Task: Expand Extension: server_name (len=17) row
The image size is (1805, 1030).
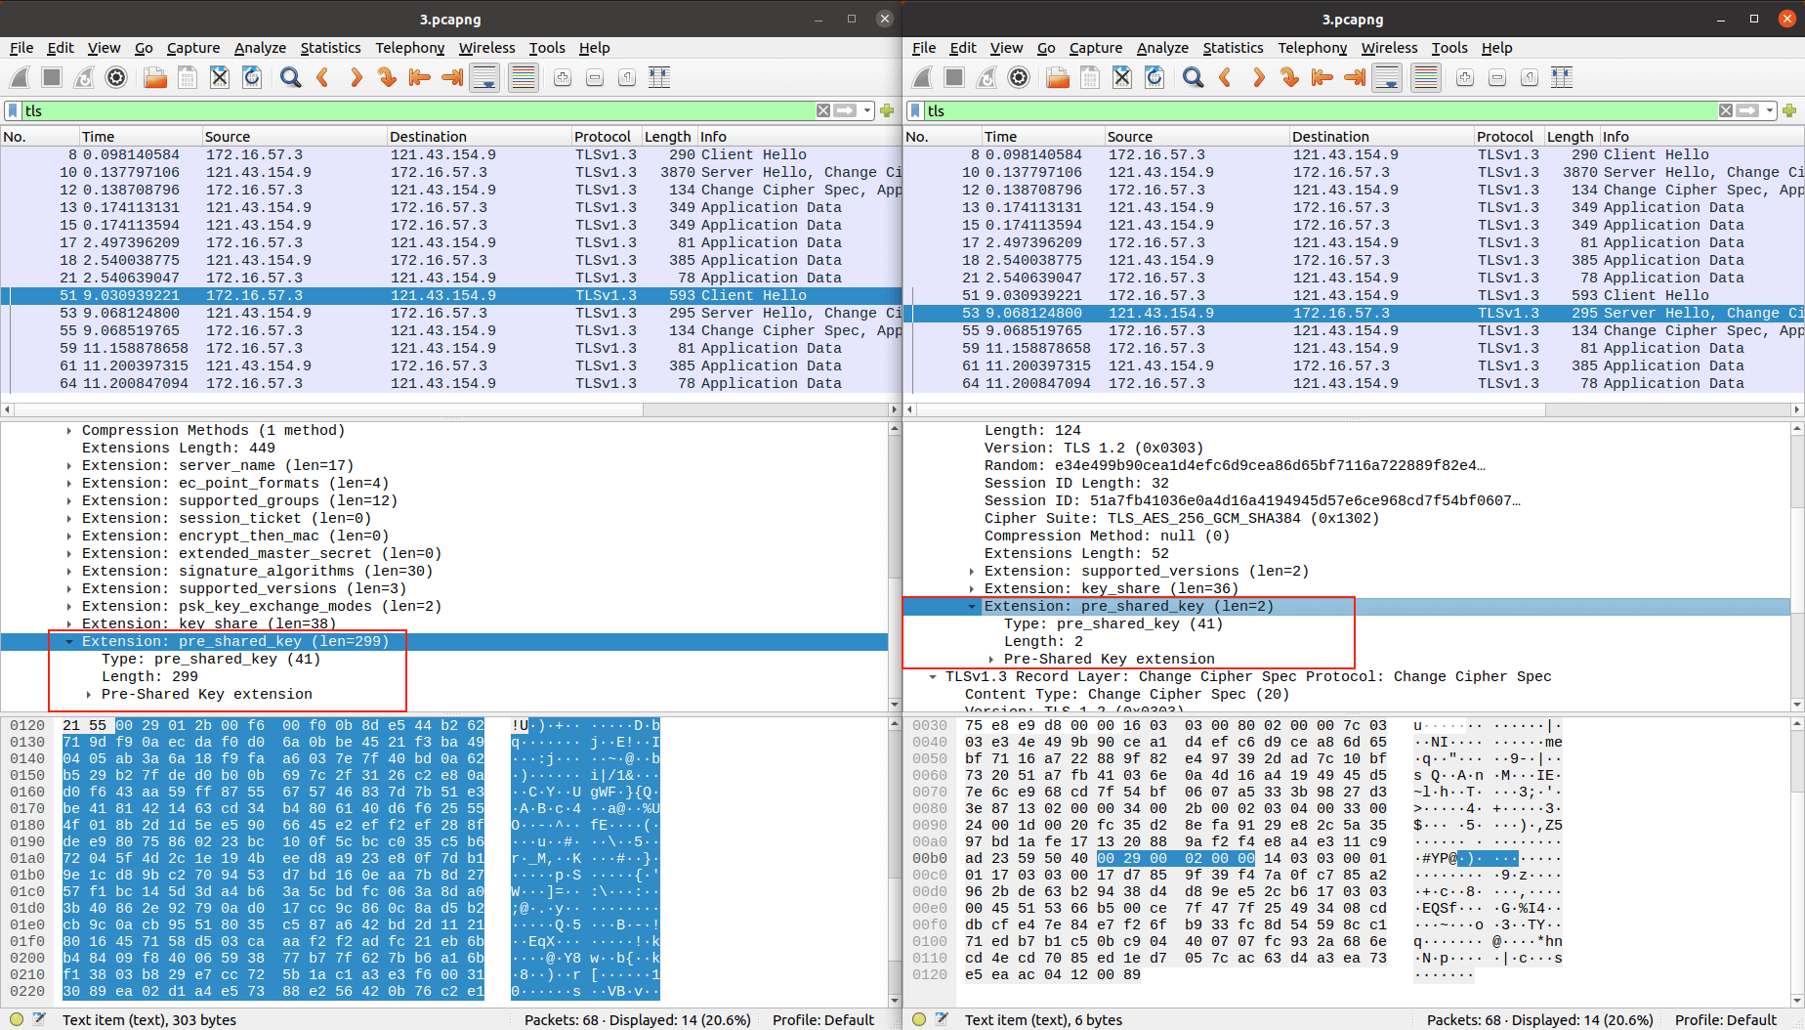Action: [68, 466]
